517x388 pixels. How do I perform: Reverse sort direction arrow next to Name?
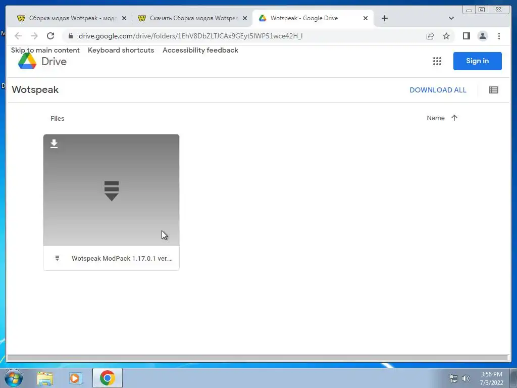pos(454,118)
